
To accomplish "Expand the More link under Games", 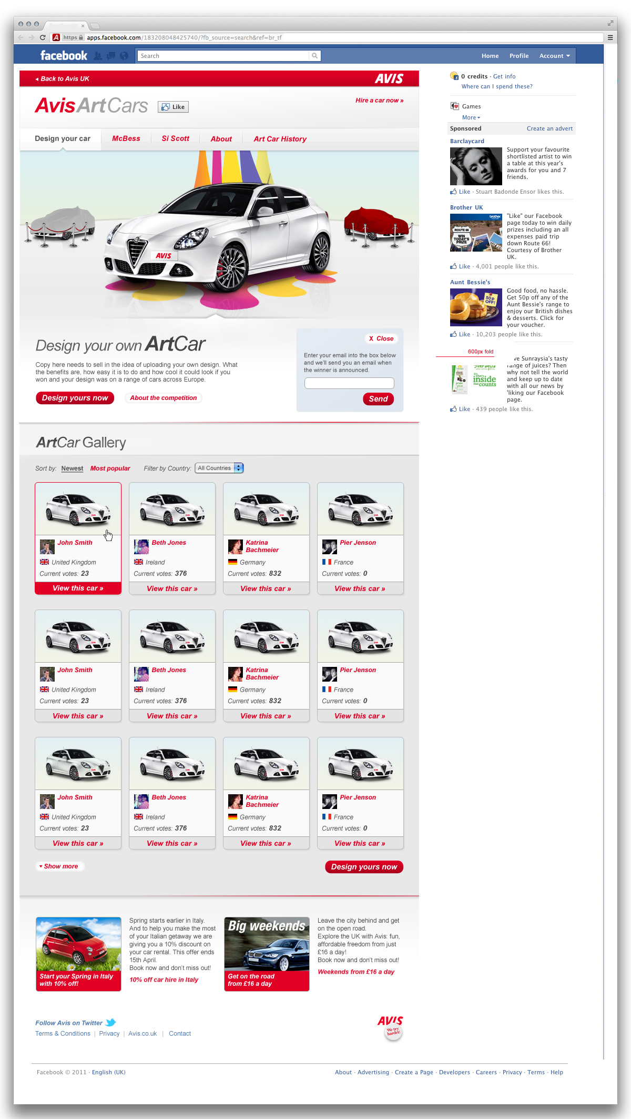I will [471, 117].
